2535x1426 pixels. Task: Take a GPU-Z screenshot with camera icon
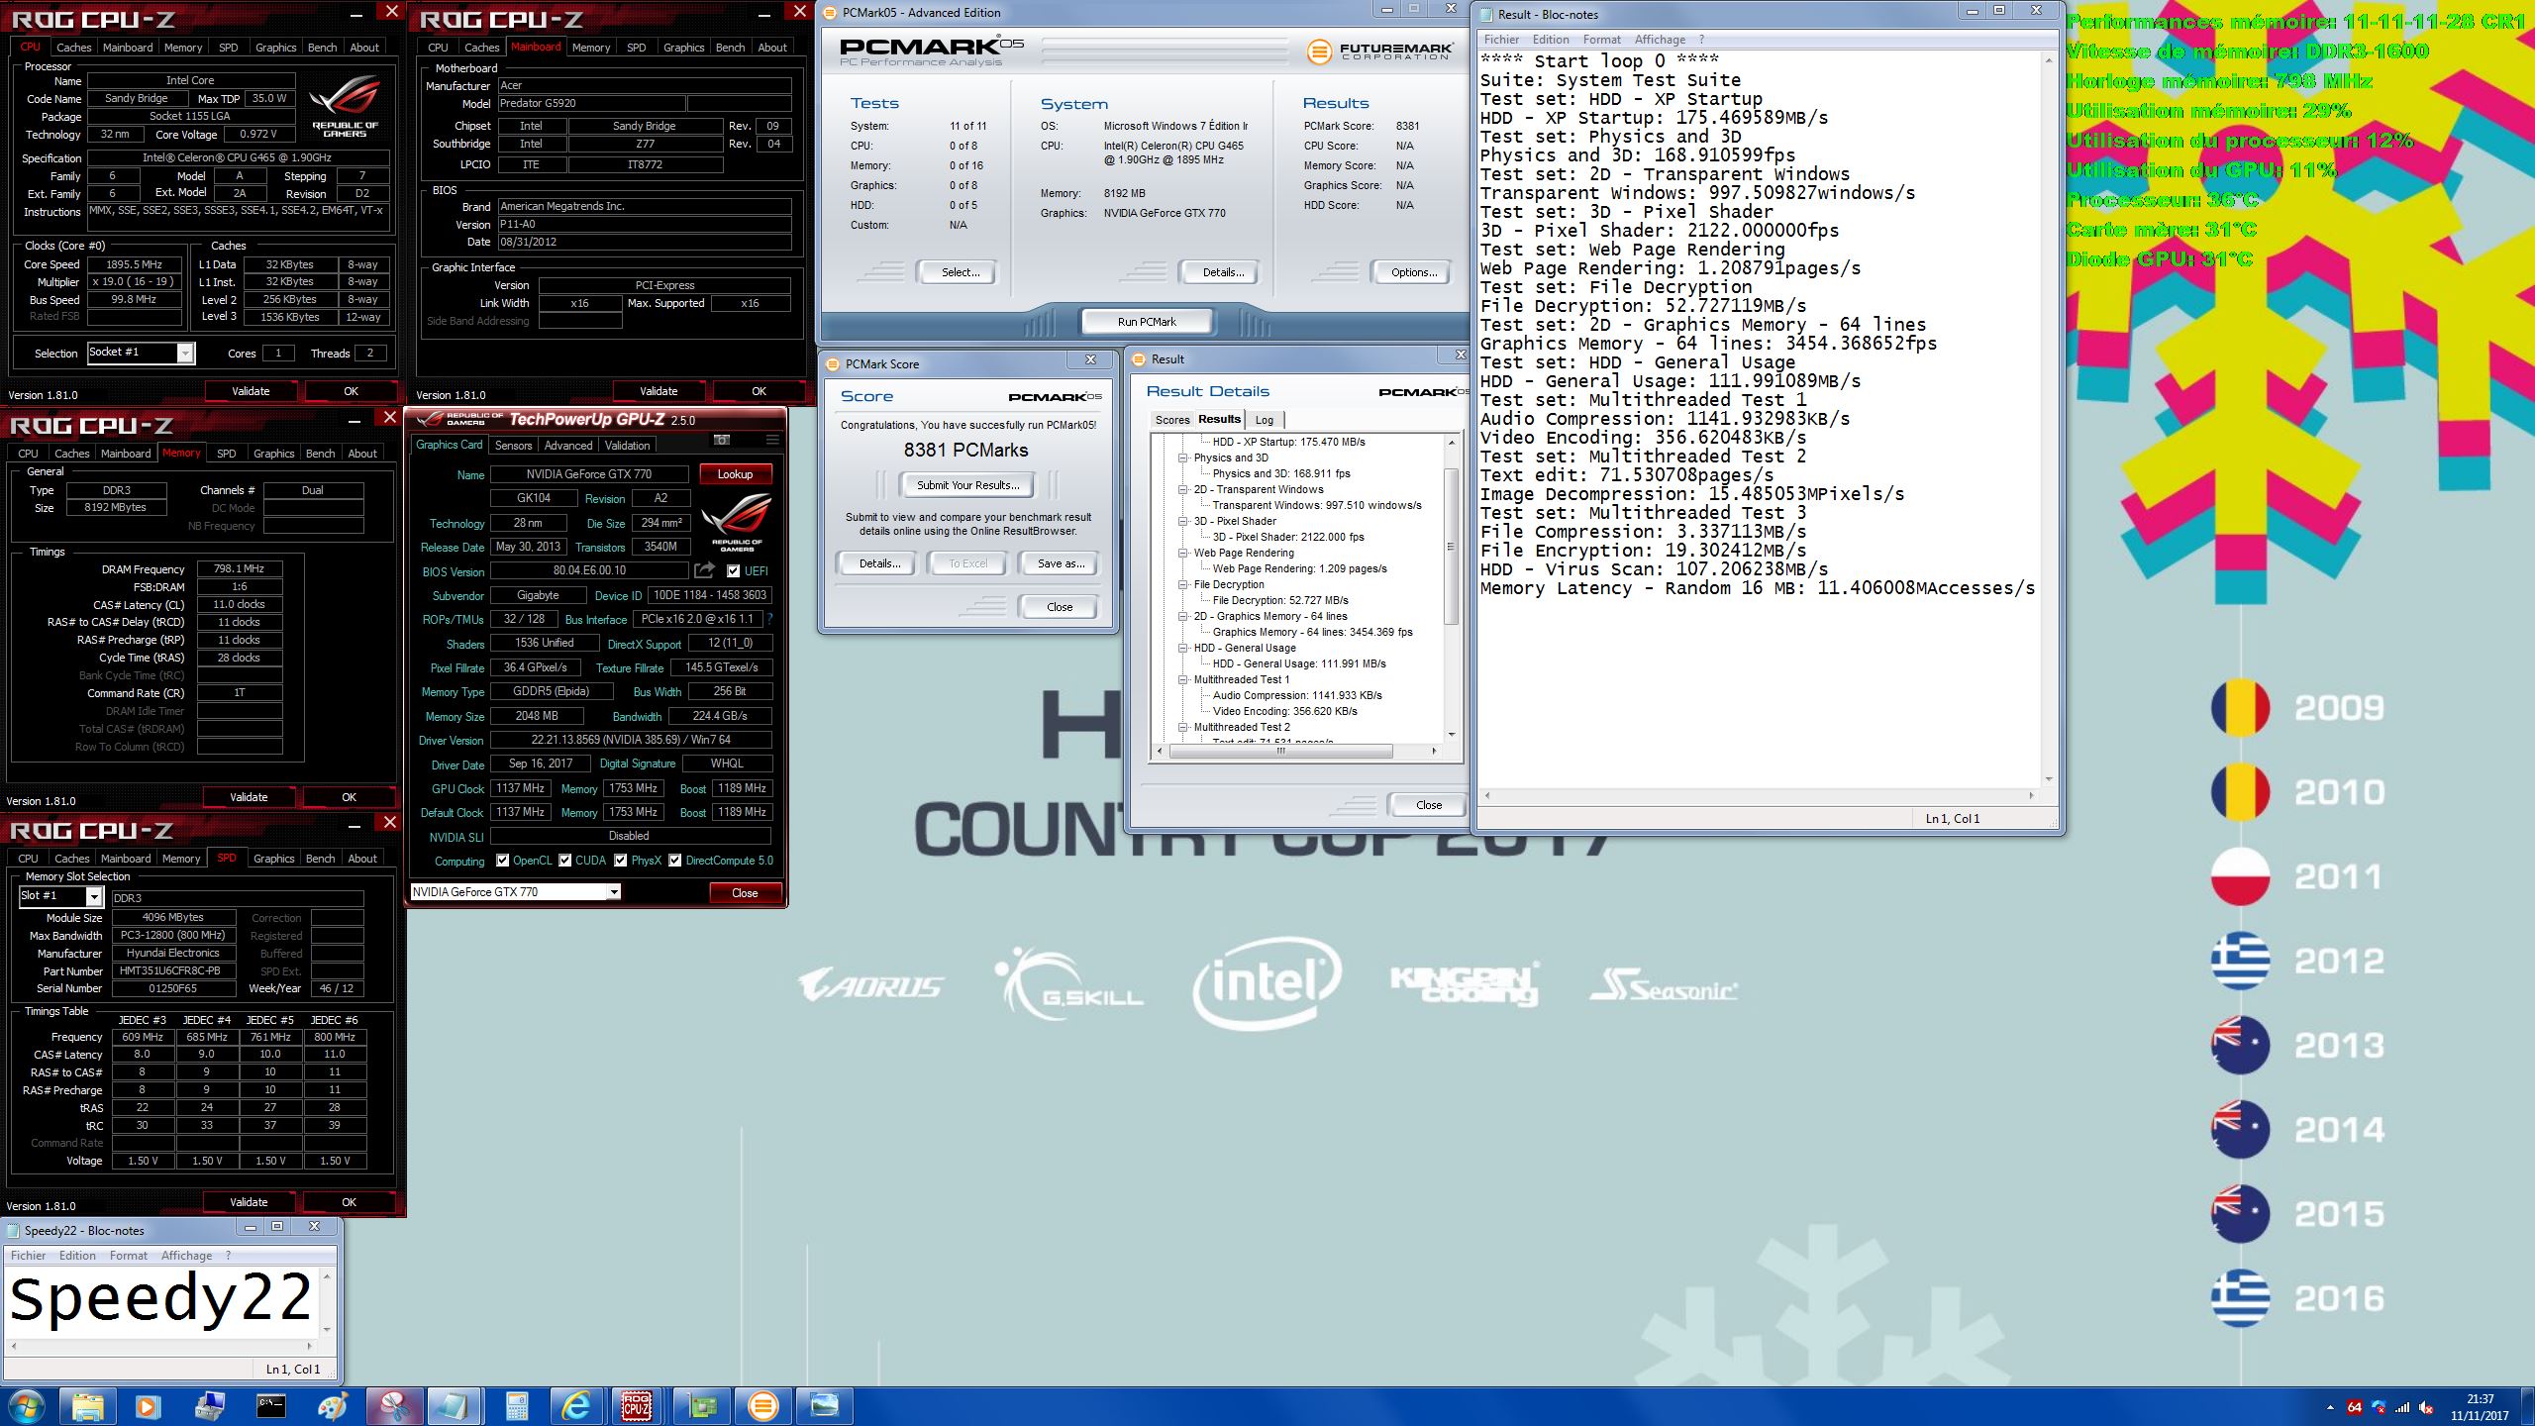pos(722,440)
